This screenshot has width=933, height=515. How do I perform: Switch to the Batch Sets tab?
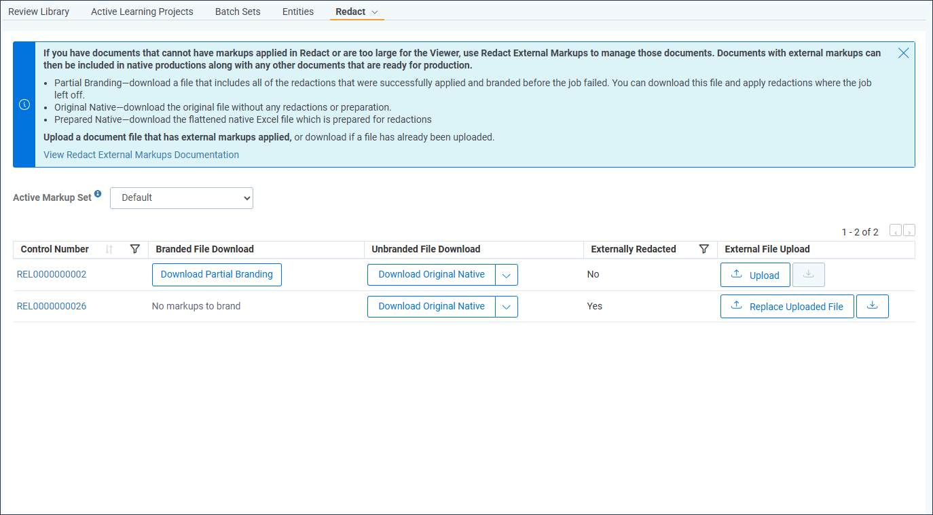(x=238, y=12)
